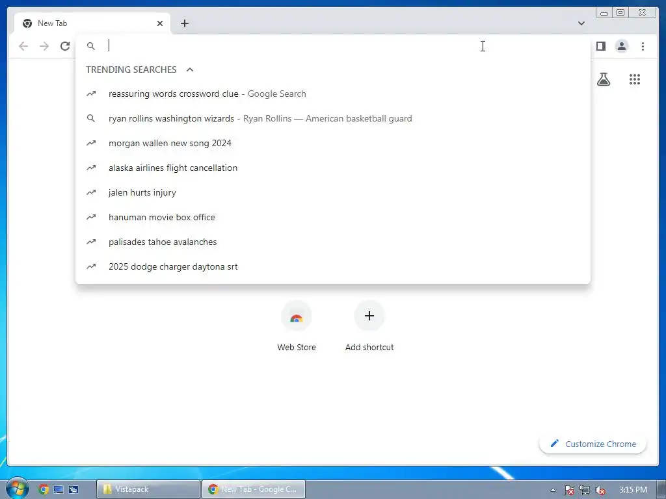Open the Google apps grid
This screenshot has height=499, width=666.
coord(635,79)
